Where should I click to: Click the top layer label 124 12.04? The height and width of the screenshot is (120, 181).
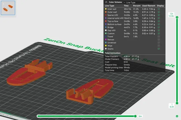(171, 15)
